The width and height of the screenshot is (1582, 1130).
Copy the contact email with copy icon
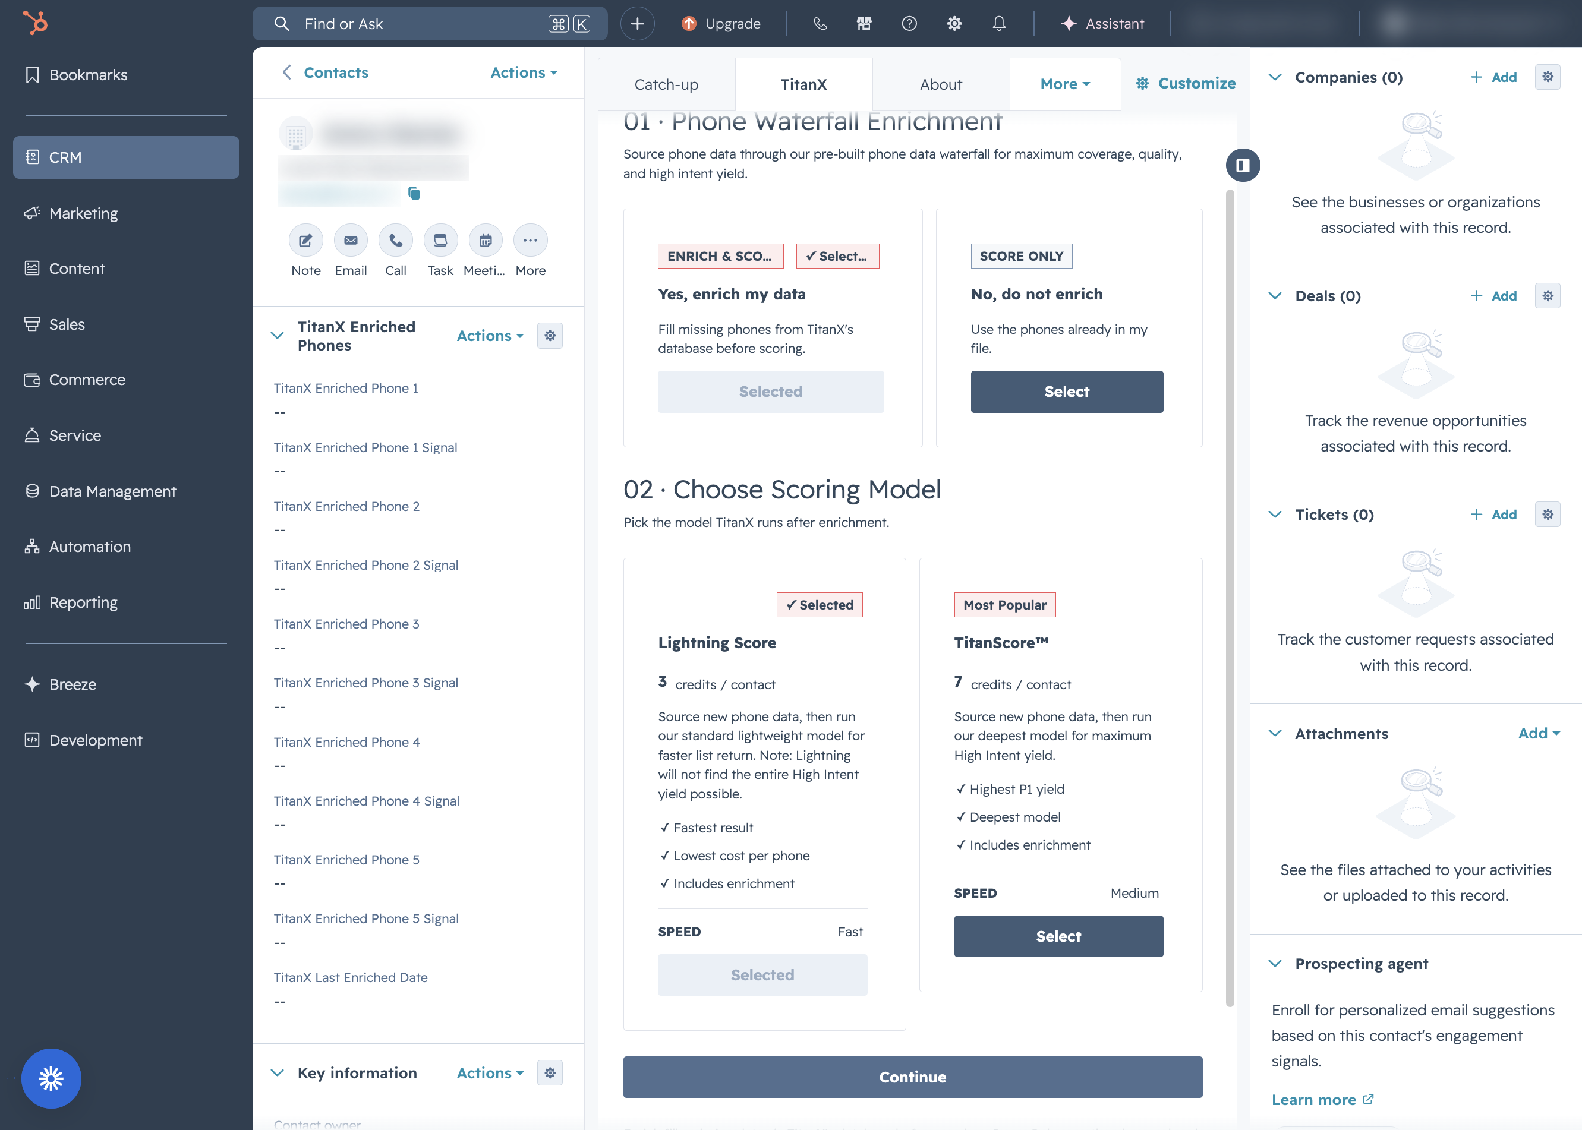(414, 192)
